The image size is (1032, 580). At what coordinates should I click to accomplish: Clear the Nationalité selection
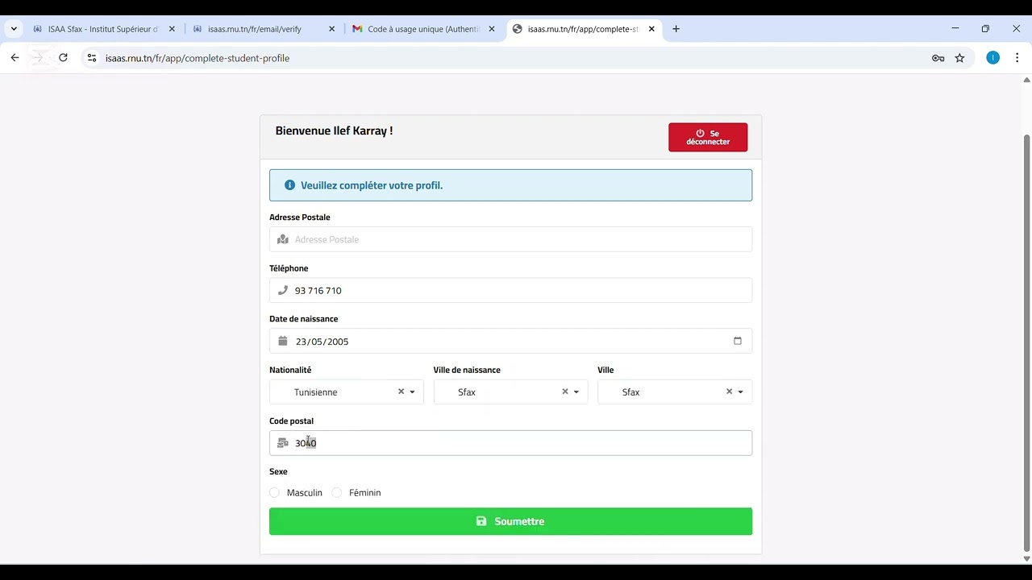pos(401,391)
